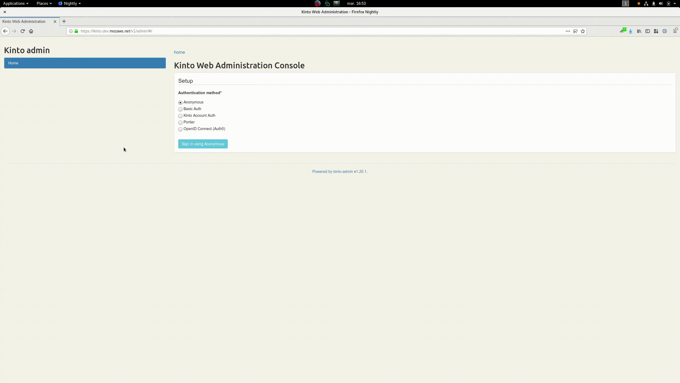Viewport: 680px width, 383px height.
Task: Expand the Places menu
Action: tap(42, 3)
